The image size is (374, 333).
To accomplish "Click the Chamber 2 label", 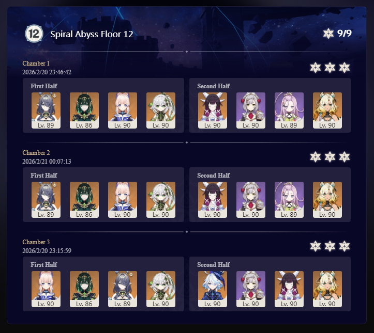I will [x=36, y=153].
